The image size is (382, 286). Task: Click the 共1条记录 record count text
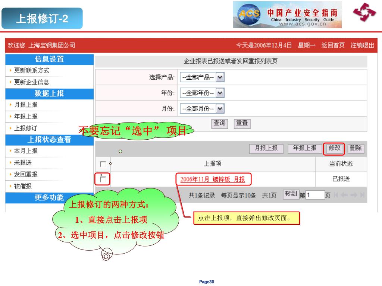tap(202, 196)
